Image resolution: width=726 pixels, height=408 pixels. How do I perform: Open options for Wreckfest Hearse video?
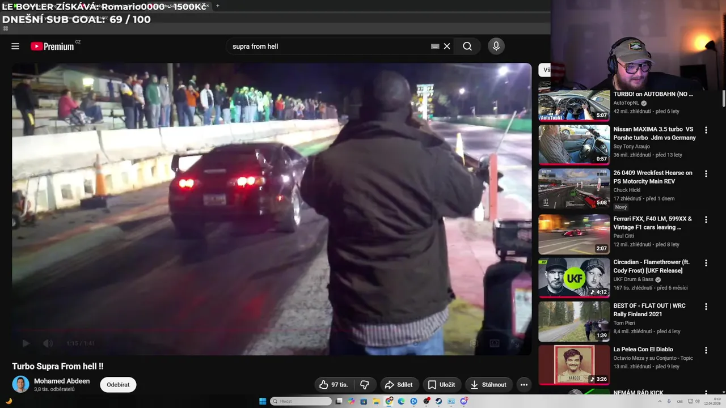[x=706, y=174]
